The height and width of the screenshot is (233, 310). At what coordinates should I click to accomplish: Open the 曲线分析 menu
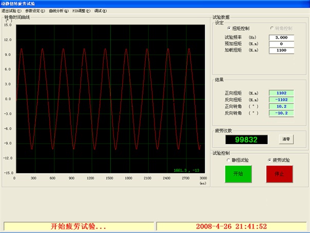(59, 10)
